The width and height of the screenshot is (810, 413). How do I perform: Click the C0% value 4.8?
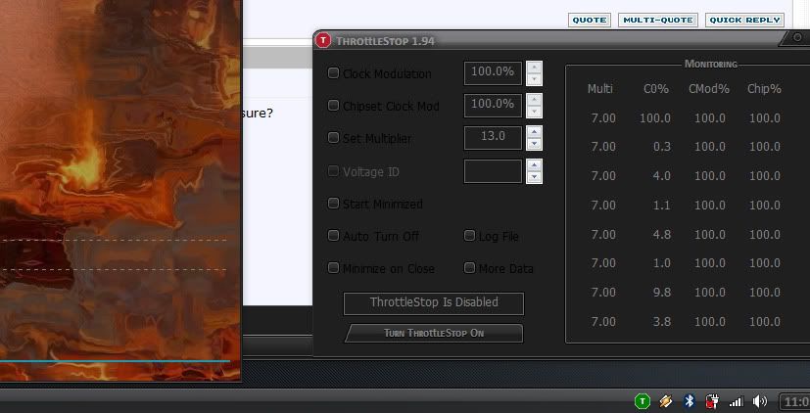click(x=662, y=234)
